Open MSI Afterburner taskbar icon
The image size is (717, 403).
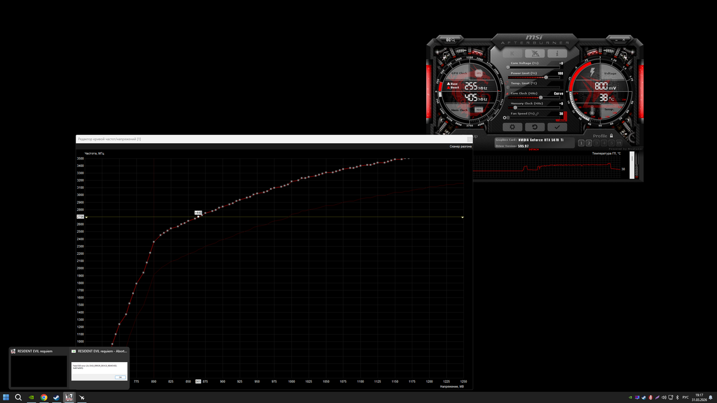point(82,397)
